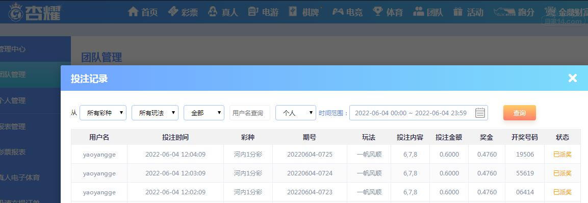Click the 团队管理 page heading

tap(101, 58)
